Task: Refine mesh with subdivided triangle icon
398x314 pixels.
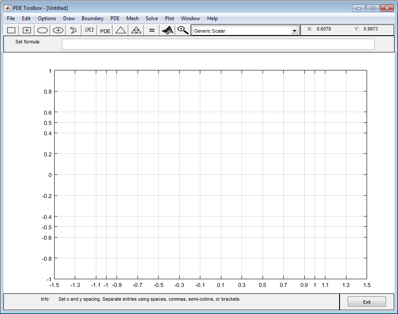Action: (x=136, y=30)
